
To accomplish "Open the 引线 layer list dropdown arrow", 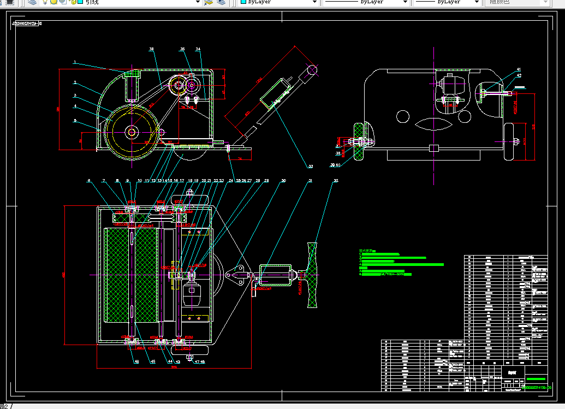I will click(x=198, y=2).
